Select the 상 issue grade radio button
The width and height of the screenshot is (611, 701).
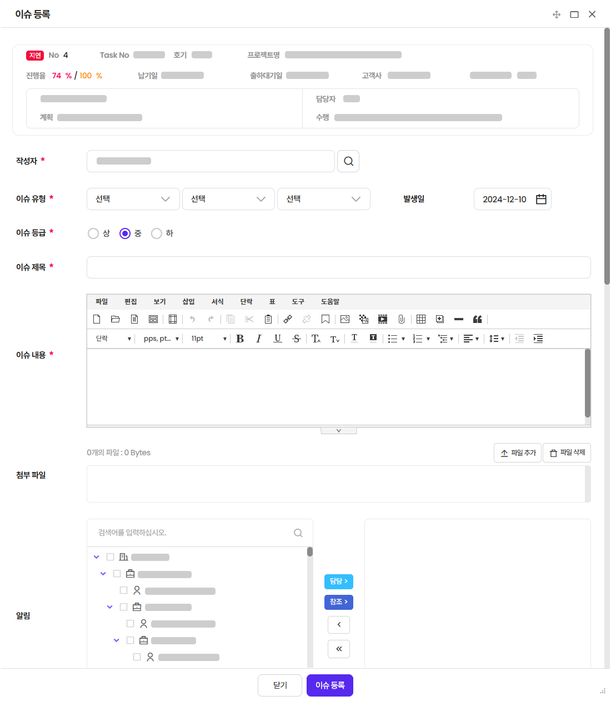pyautogui.click(x=93, y=233)
